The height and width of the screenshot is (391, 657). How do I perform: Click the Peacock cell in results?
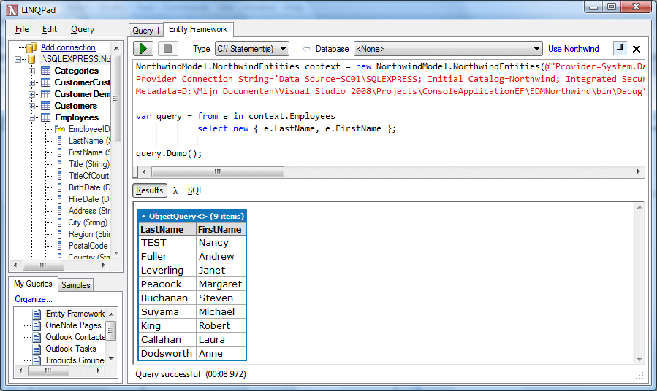click(167, 284)
